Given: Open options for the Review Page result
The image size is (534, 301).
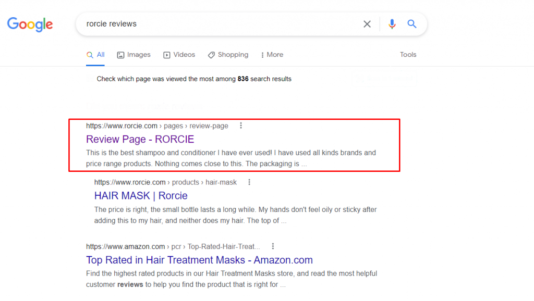Looking at the screenshot, I should 241,126.
